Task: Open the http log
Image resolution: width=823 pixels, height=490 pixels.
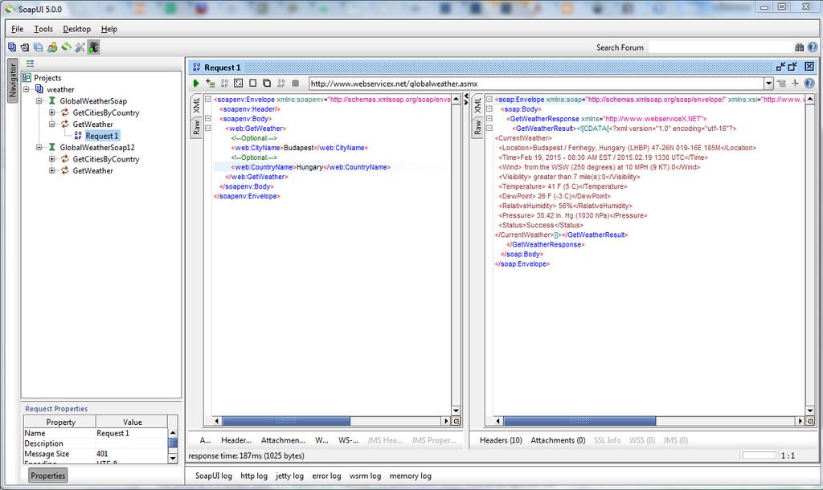Action: pyautogui.click(x=254, y=476)
